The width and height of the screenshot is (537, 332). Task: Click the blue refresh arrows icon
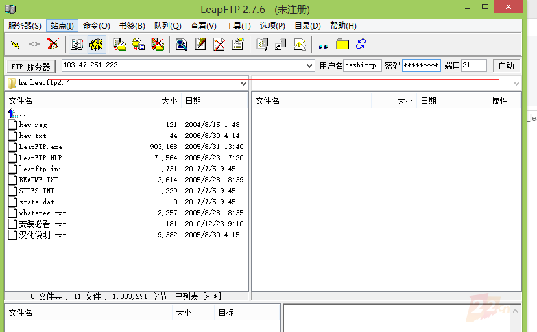[x=361, y=44]
